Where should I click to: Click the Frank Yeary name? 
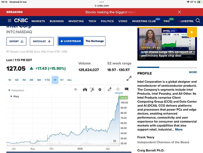(146, 137)
